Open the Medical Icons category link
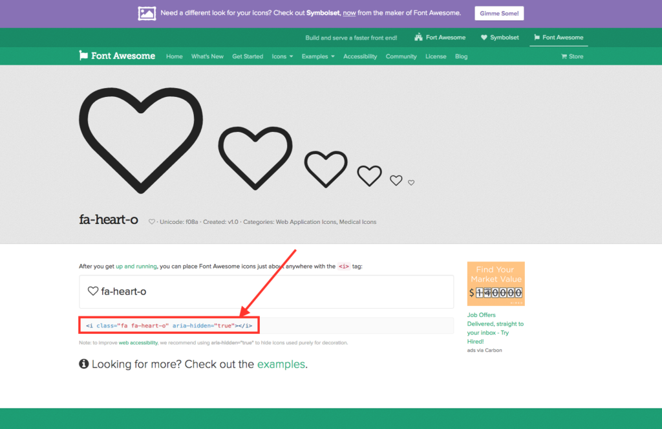The width and height of the screenshot is (662, 429). tap(356, 221)
